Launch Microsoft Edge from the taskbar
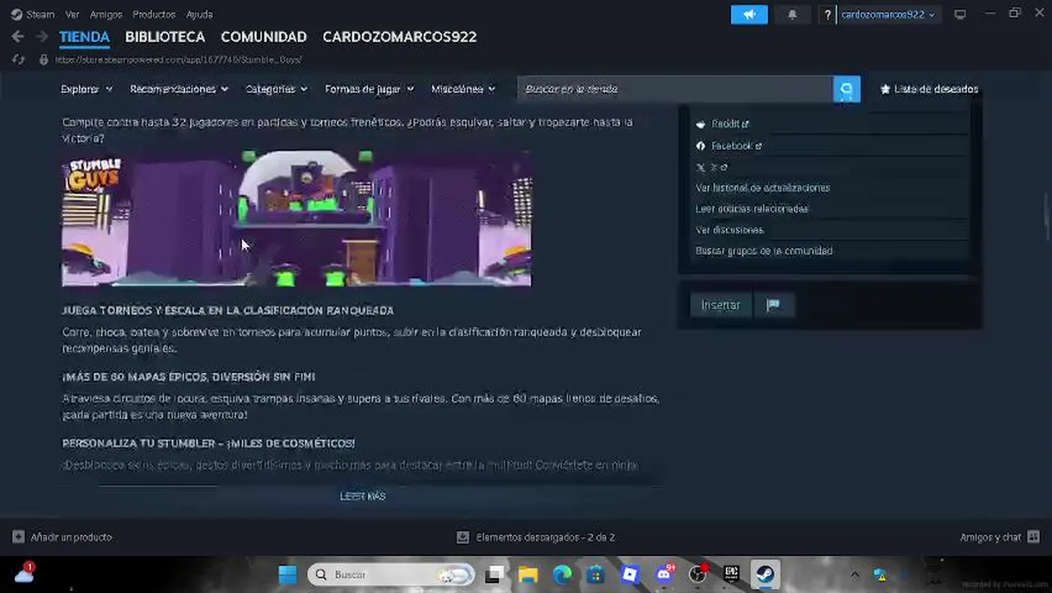The width and height of the screenshot is (1052, 593). click(562, 574)
